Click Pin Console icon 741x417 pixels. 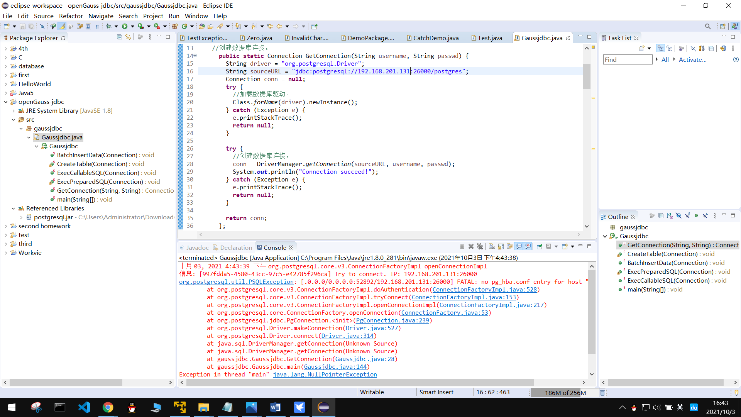point(540,246)
